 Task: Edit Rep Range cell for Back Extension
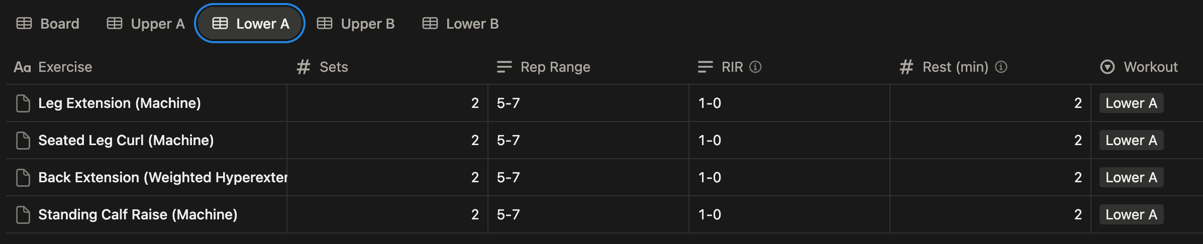point(588,177)
